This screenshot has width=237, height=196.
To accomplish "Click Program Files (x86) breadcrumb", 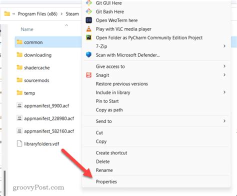I will pyautogui.click(x=37, y=14).
